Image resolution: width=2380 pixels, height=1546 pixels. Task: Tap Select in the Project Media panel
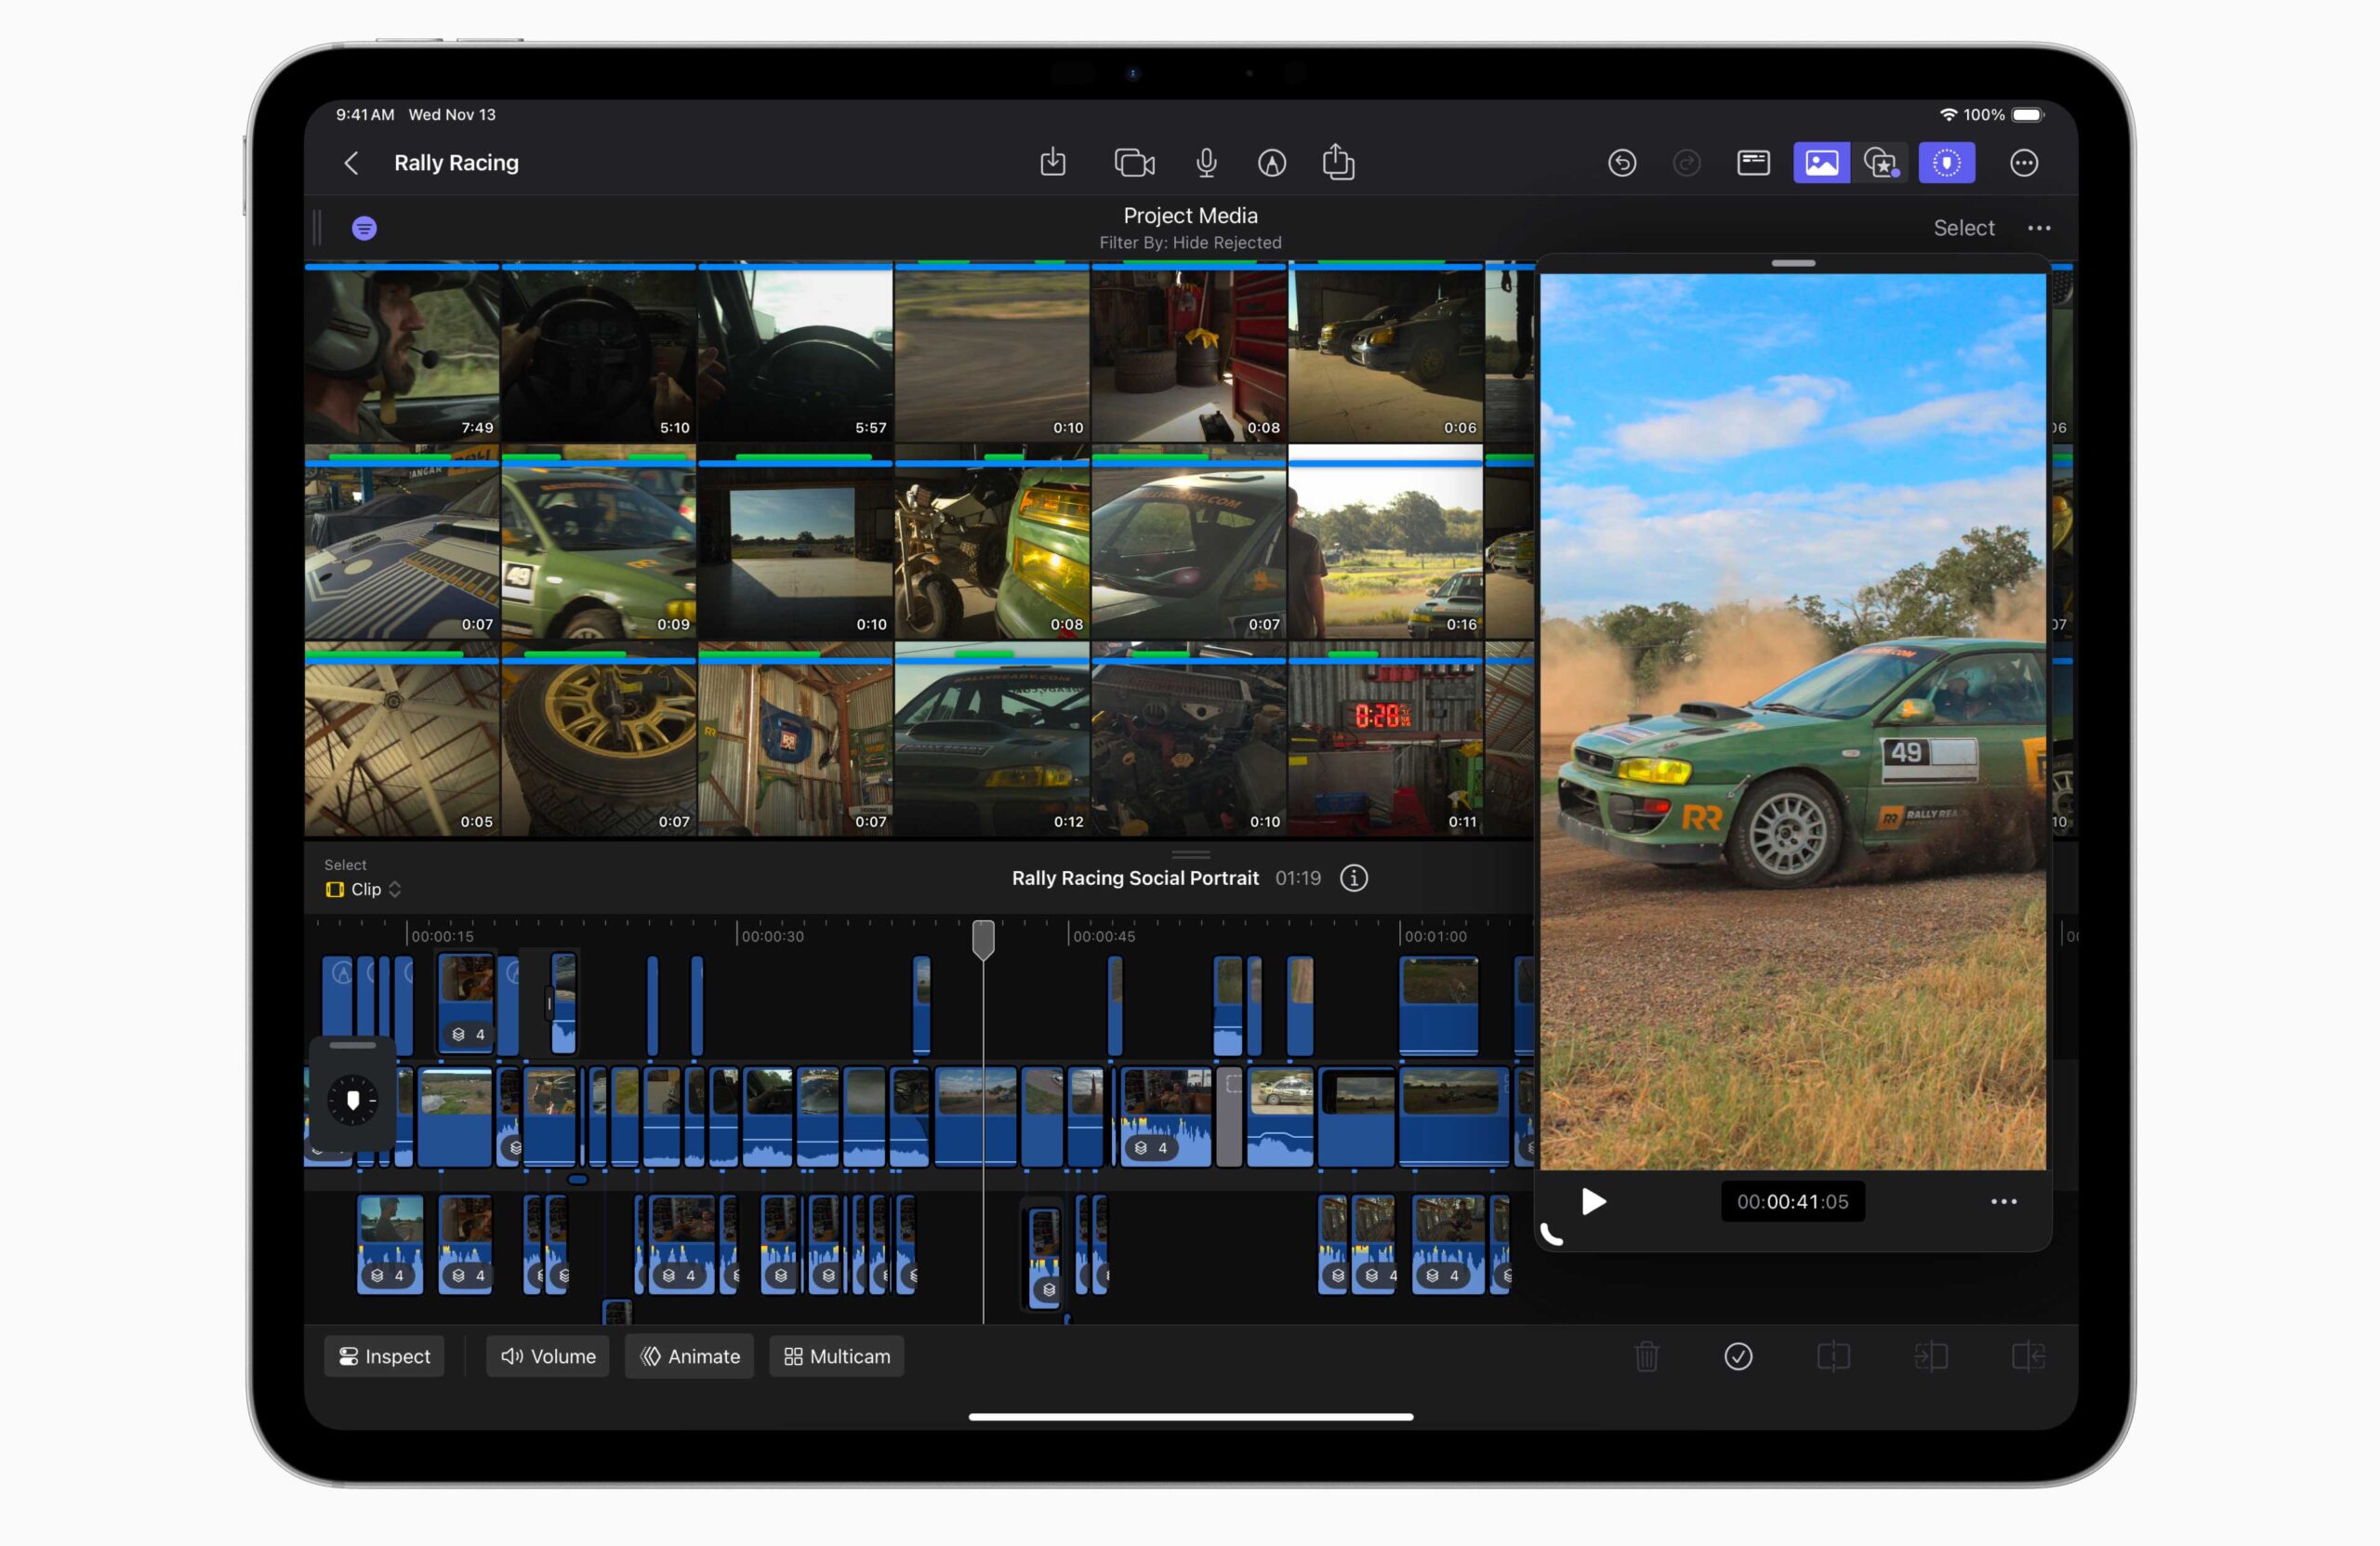1963,227
